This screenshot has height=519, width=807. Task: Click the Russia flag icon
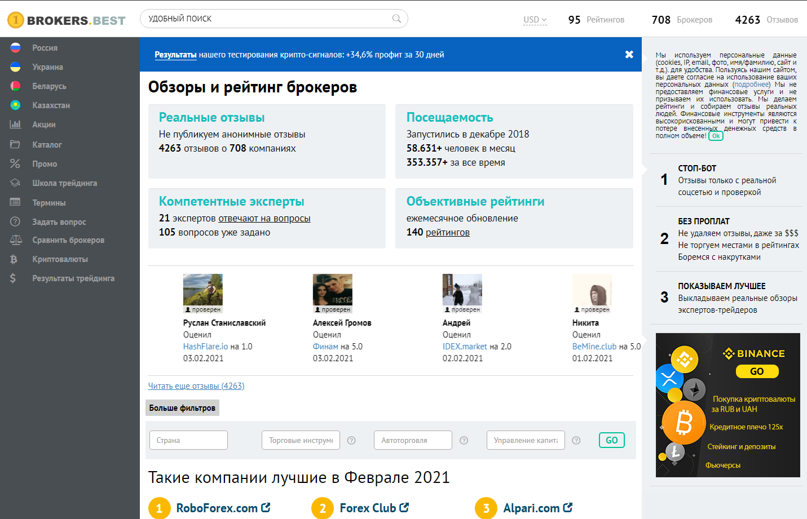point(15,48)
